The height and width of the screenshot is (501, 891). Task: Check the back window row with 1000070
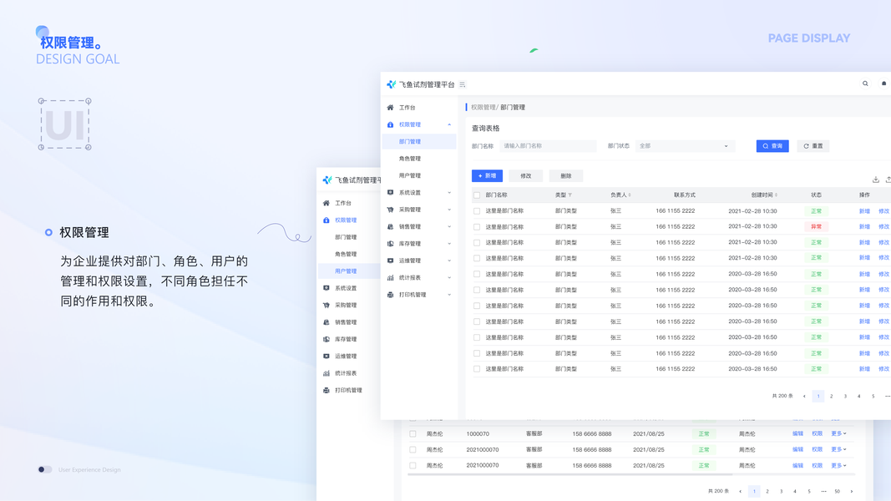tap(413, 433)
